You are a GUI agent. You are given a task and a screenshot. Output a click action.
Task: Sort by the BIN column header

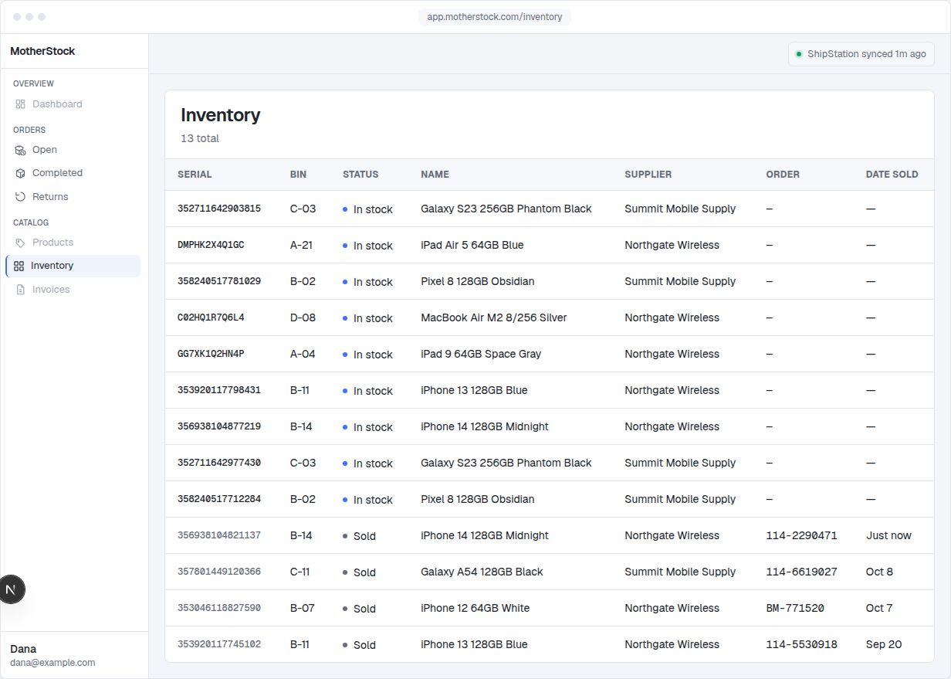click(x=298, y=175)
